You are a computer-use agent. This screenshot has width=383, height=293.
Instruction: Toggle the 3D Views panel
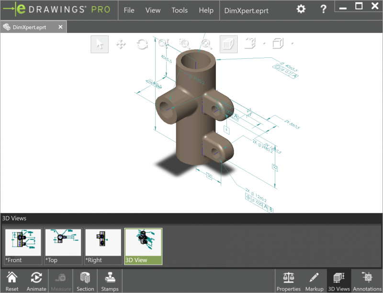coord(338,281)
